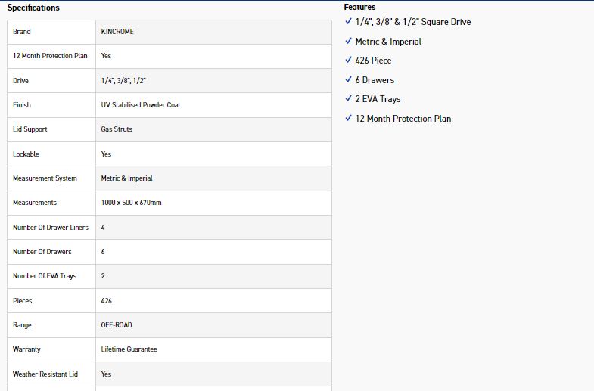The height and width of the screenshot is (391, 594).
Task: Click the checkmark next to 6 Drawers
Action: 348,79
